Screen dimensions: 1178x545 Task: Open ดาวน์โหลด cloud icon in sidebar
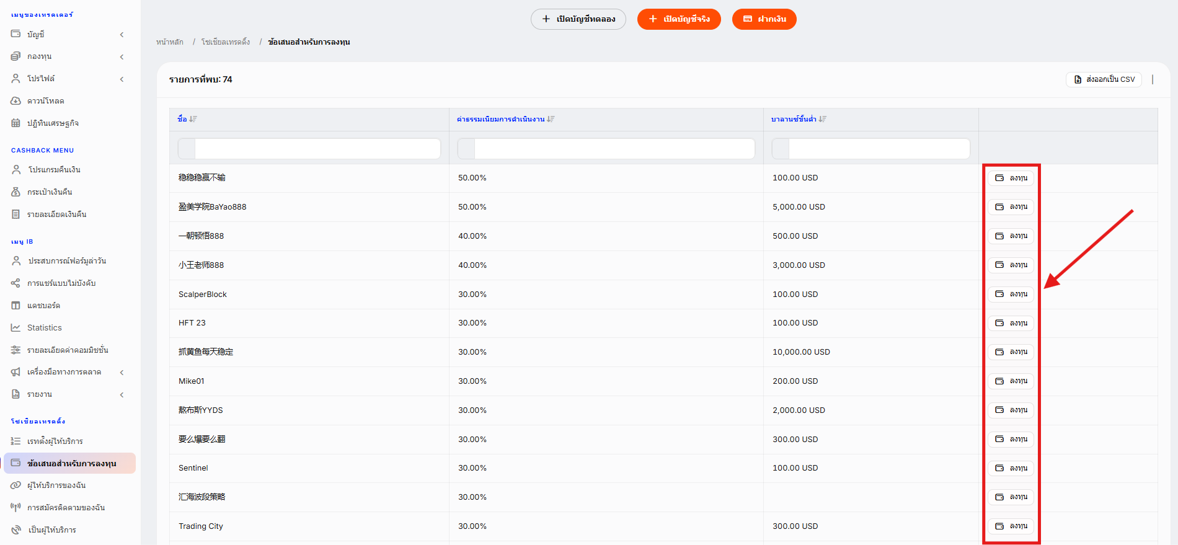[x=15, y=100]
